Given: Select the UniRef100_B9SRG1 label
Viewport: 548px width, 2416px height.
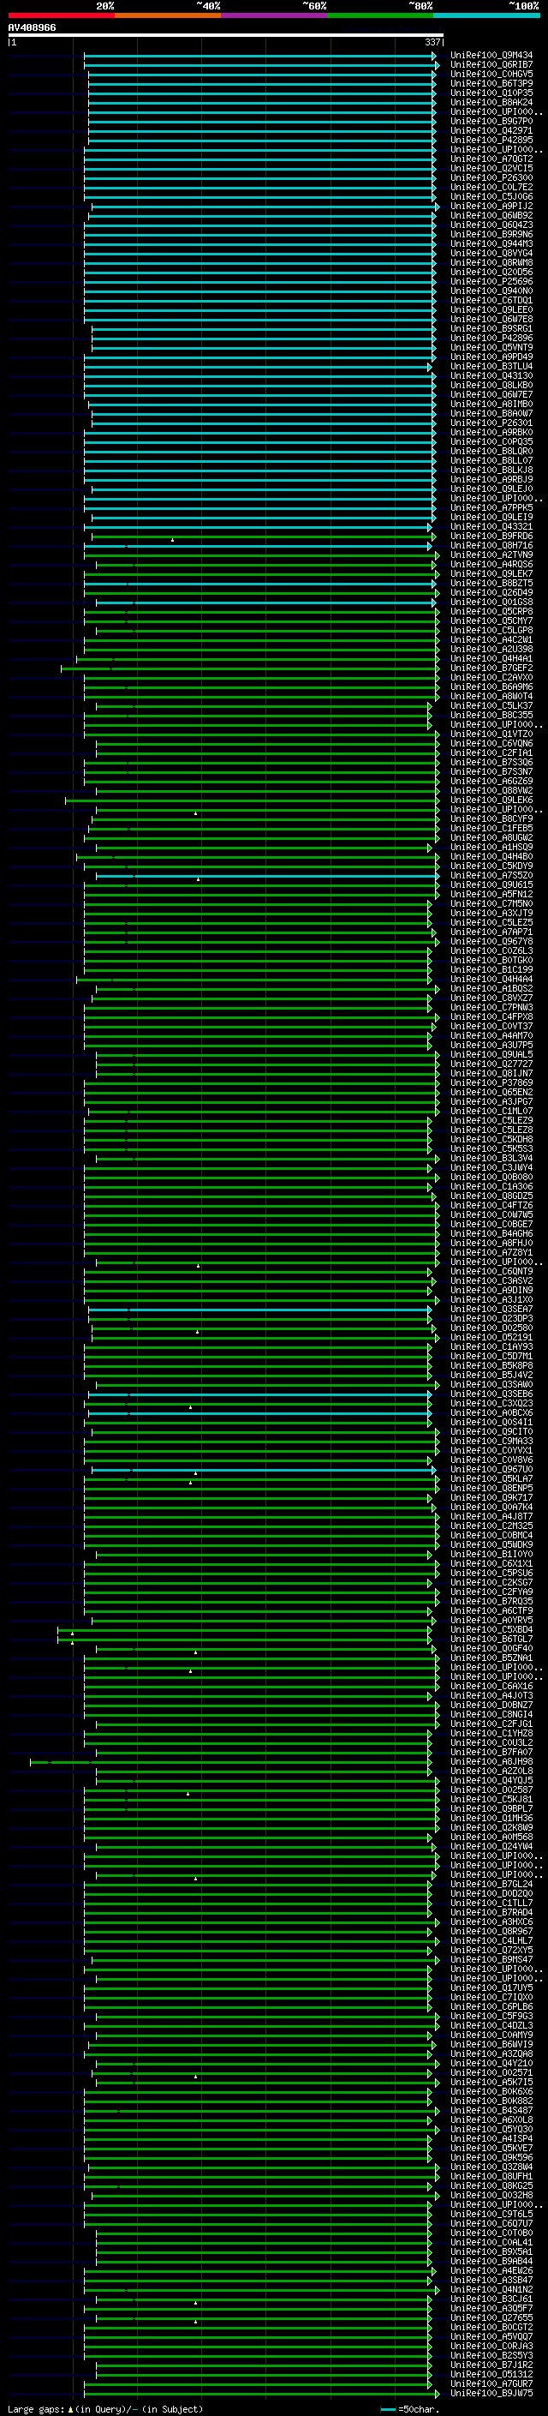Looking at the screenshot, I should coord(491,328).
